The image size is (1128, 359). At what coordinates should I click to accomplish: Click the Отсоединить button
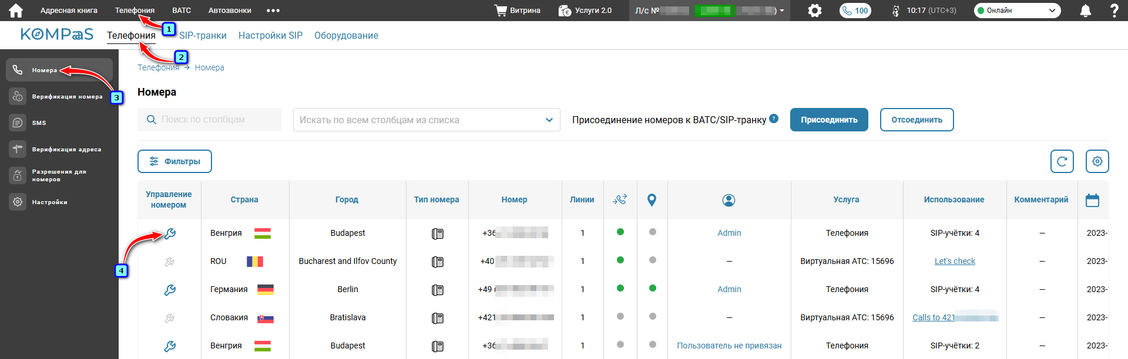tap(916, 120)
